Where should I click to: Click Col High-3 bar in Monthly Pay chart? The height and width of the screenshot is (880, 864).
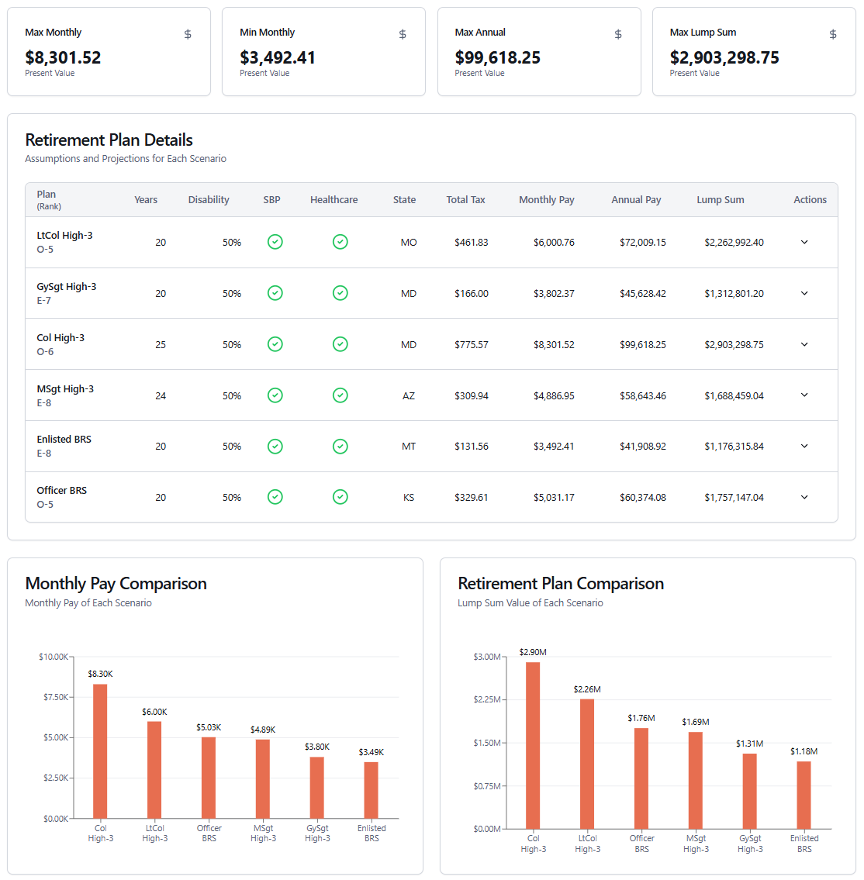click(100, 751)
